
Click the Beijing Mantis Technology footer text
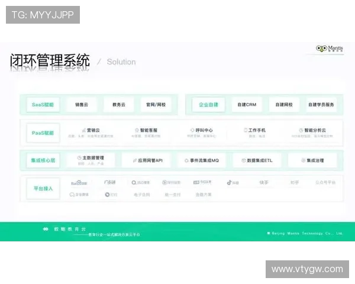pyautogui.click(x=307, y=233)
